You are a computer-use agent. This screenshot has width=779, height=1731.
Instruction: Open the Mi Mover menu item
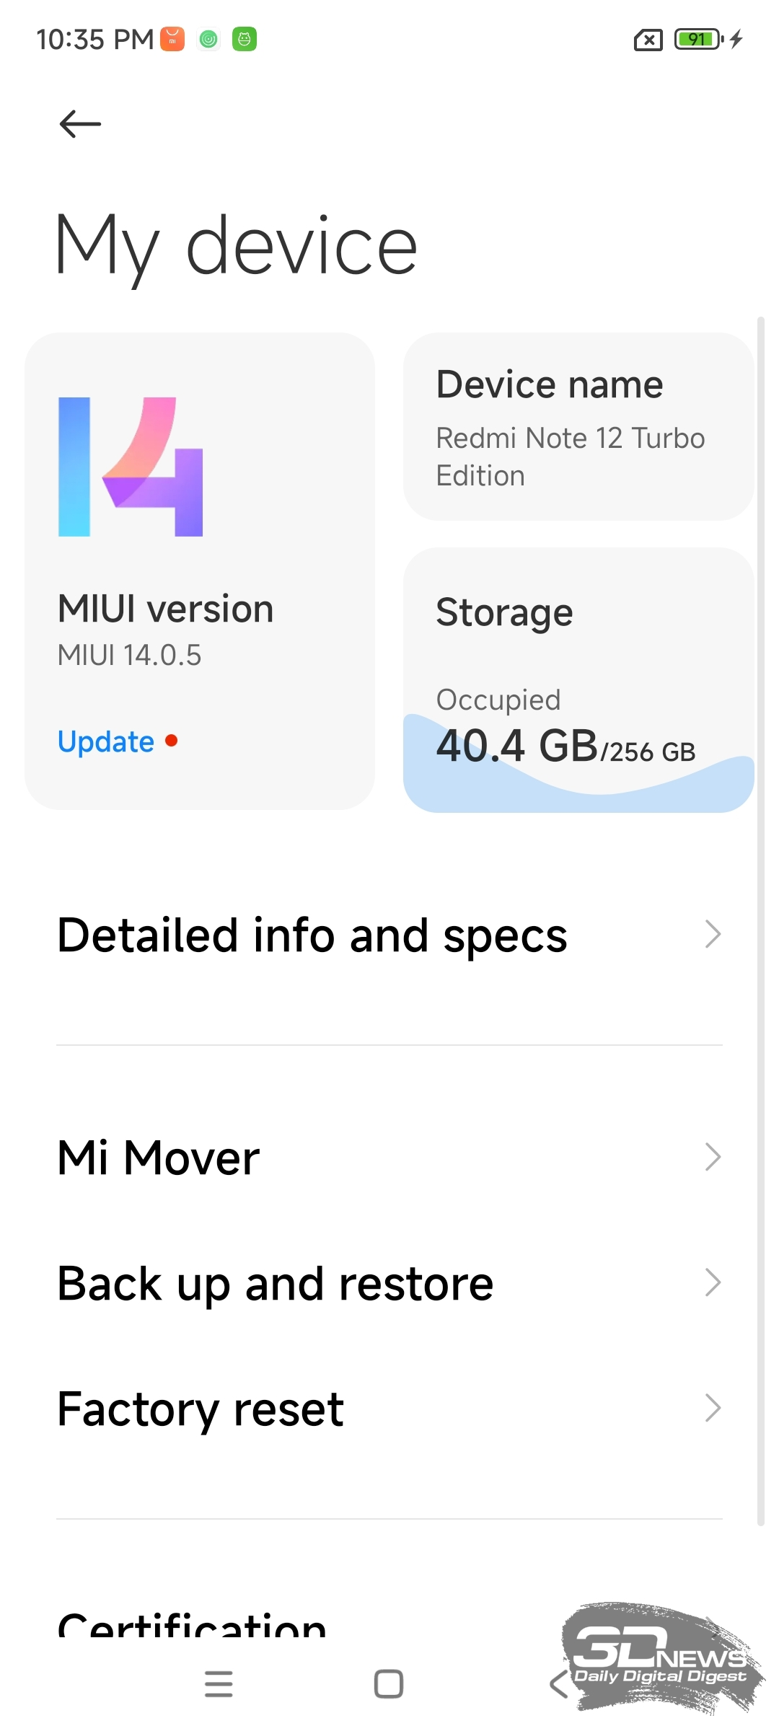(x=389, y=1158)
